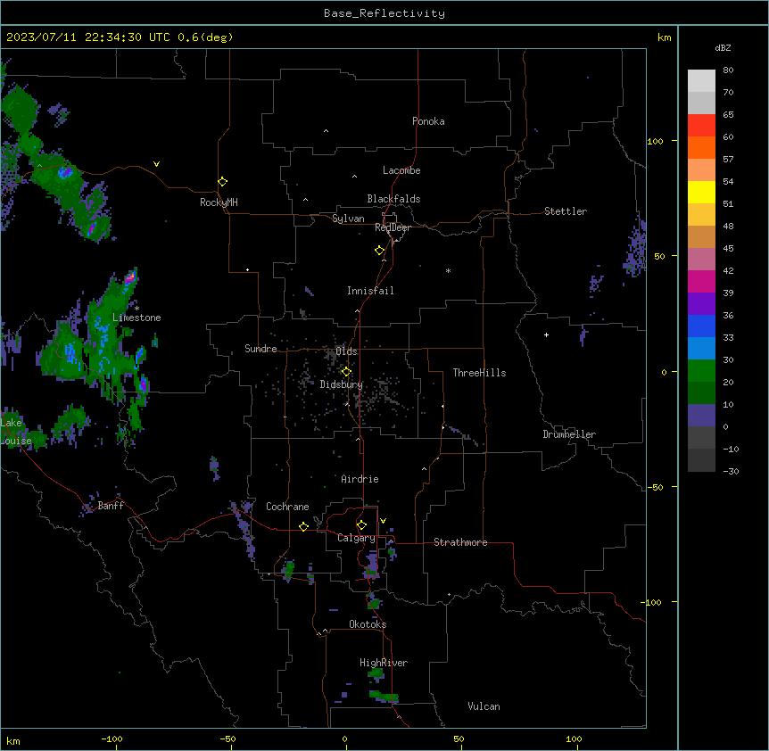The height and width of the screenshot is (751, 769).
Task: Click the Ponoka city label
Action: tap(428, 121)
